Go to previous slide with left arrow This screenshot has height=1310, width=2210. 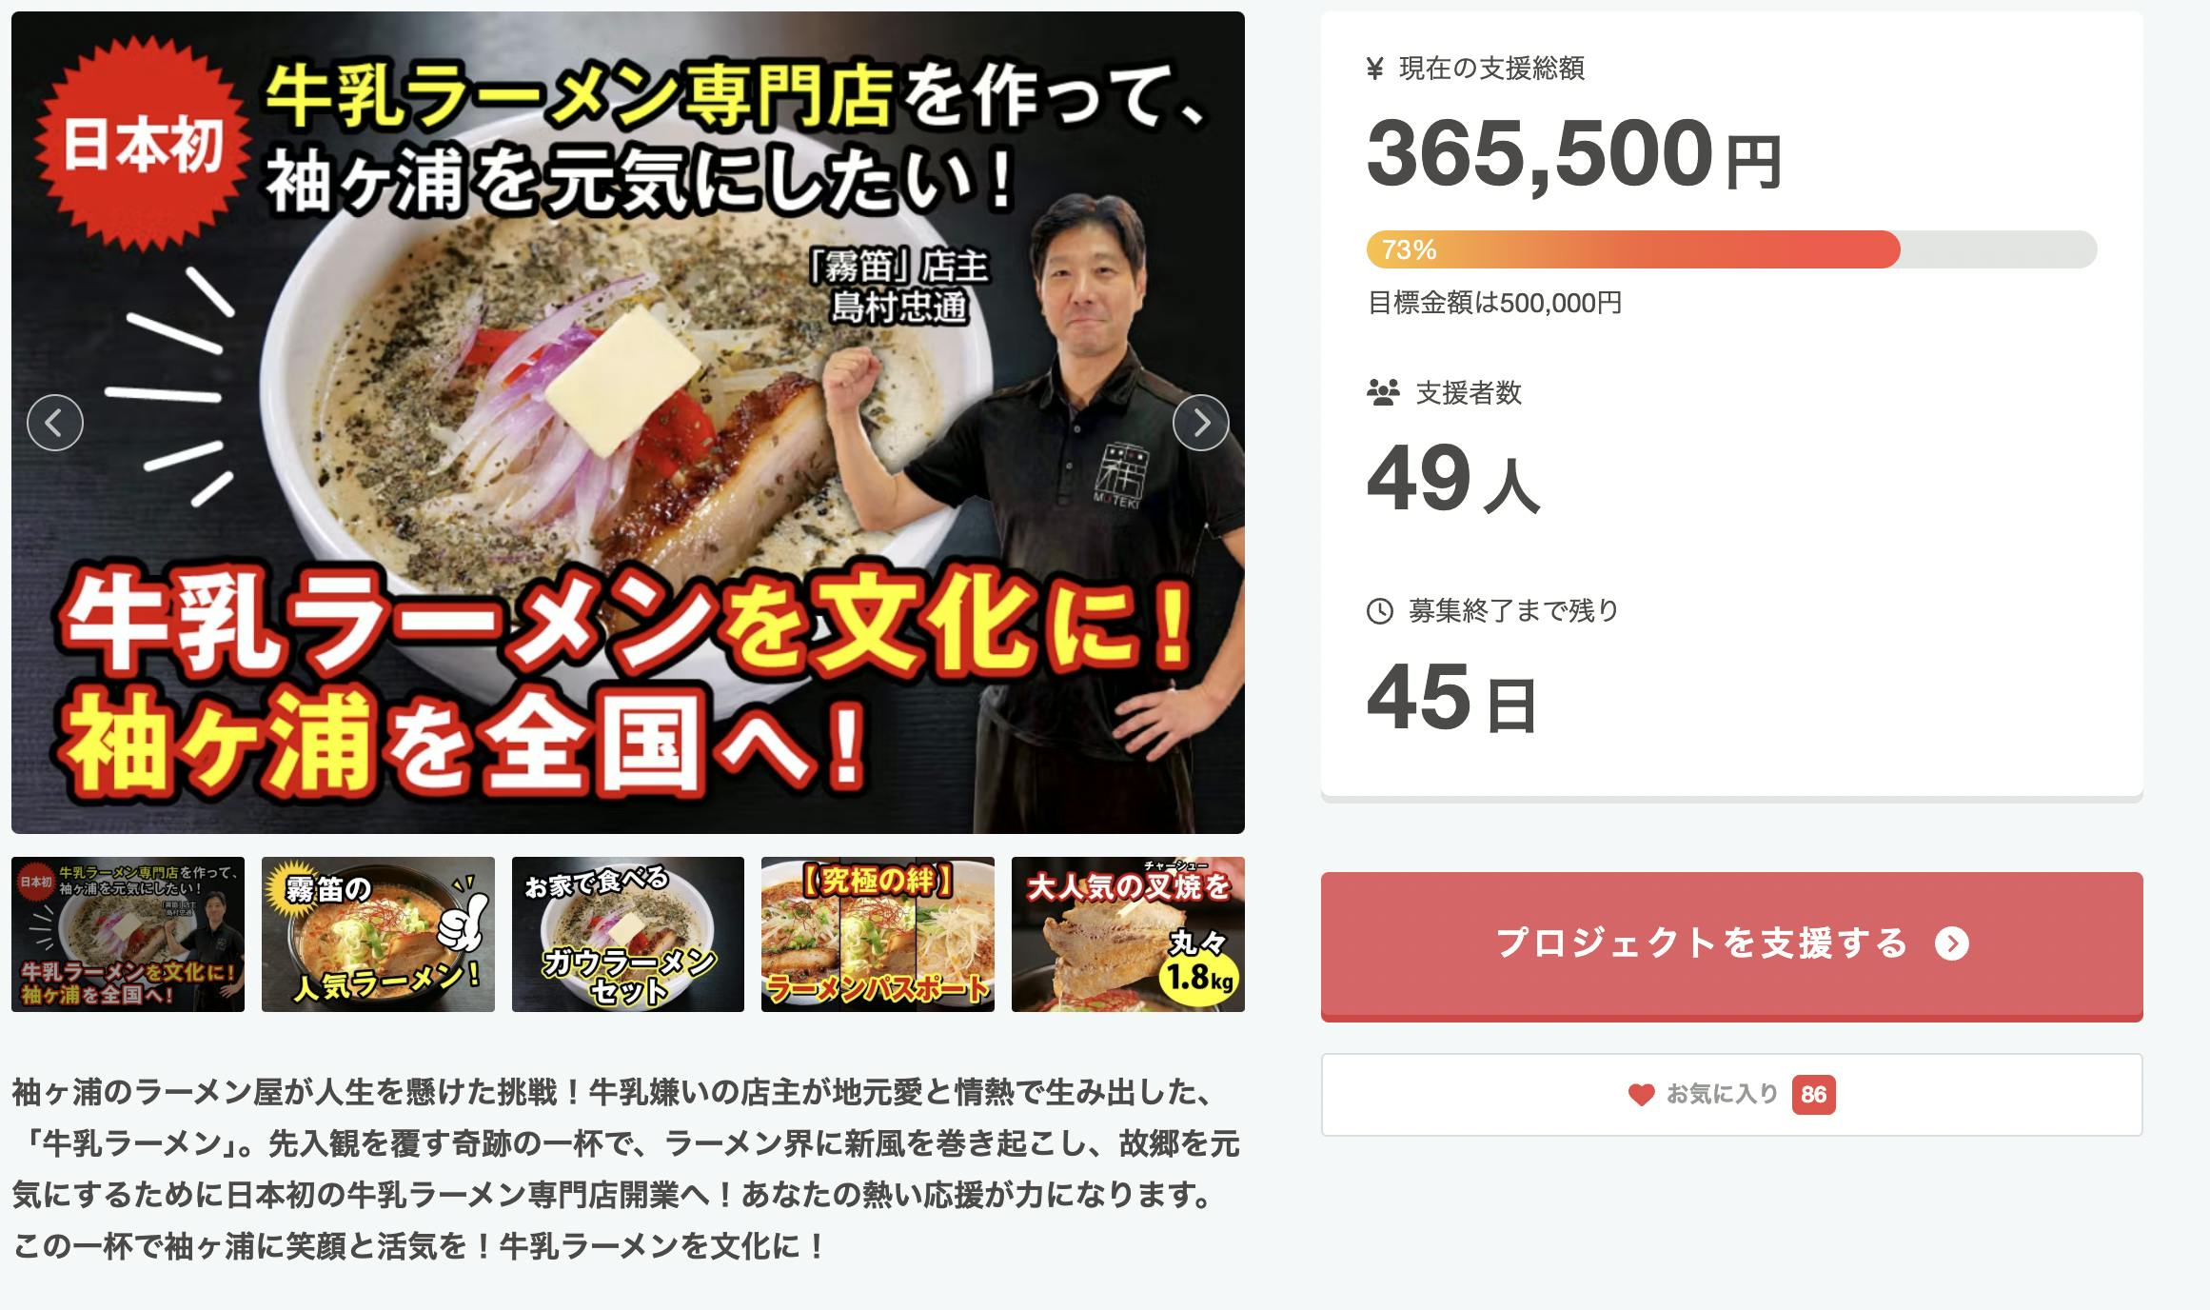pos(55,423)
